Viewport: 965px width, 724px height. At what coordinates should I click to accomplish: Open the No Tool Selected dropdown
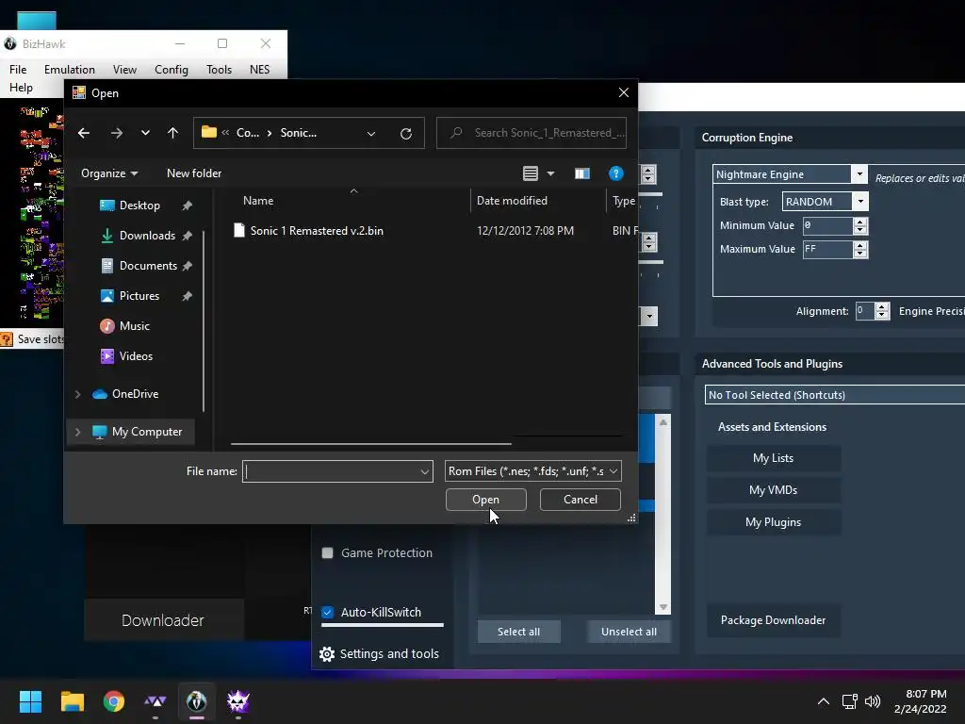click(x=835, y=395)
